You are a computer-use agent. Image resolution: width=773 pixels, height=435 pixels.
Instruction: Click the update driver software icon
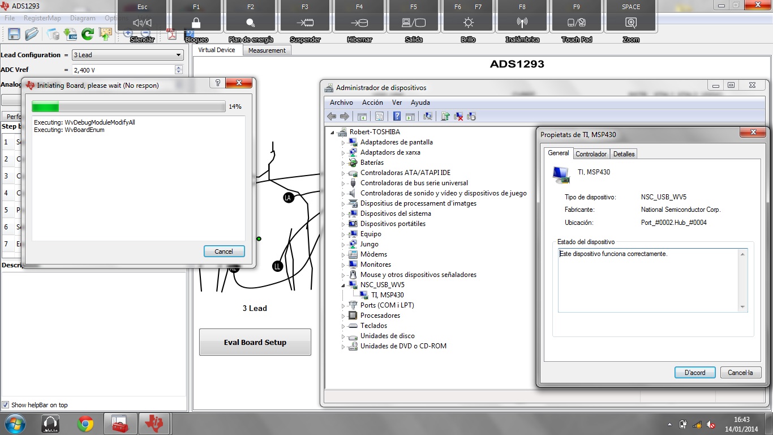[445, 116]
